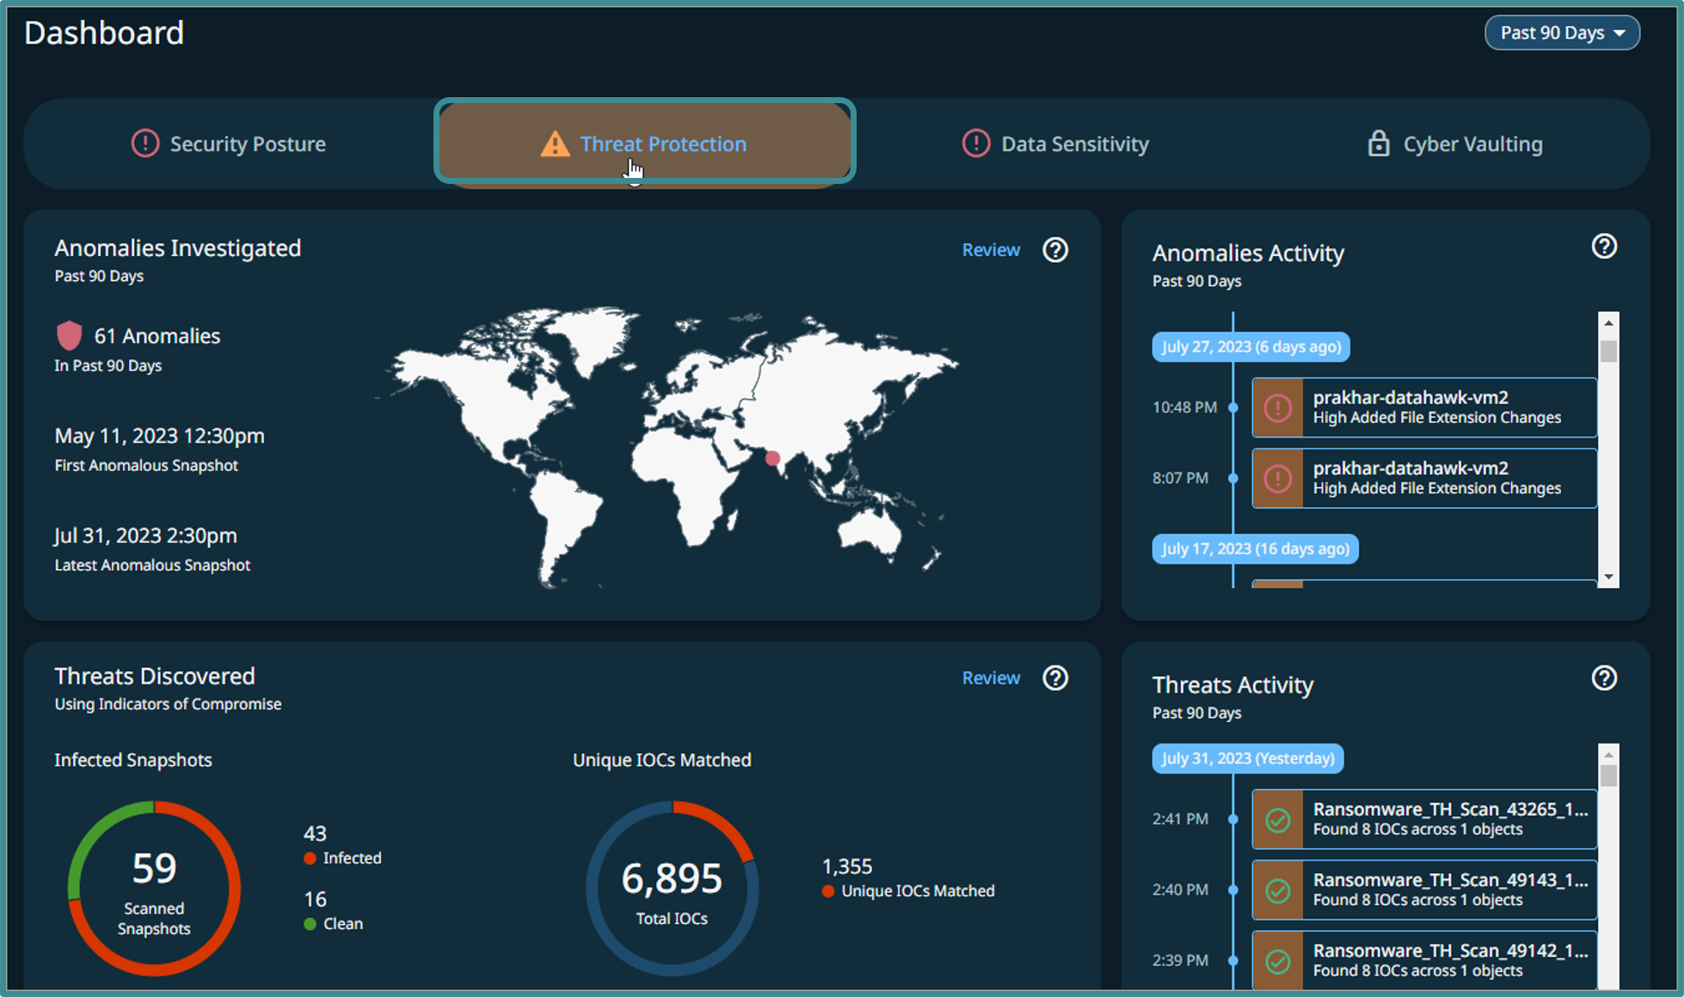Viewport: 1684px width, 997px height.
Task: Open help for Threats Activity panel
Action: click(x=1604, y=678)
